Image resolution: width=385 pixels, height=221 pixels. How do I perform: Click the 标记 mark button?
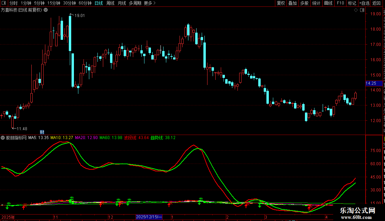tap(352, 3)
